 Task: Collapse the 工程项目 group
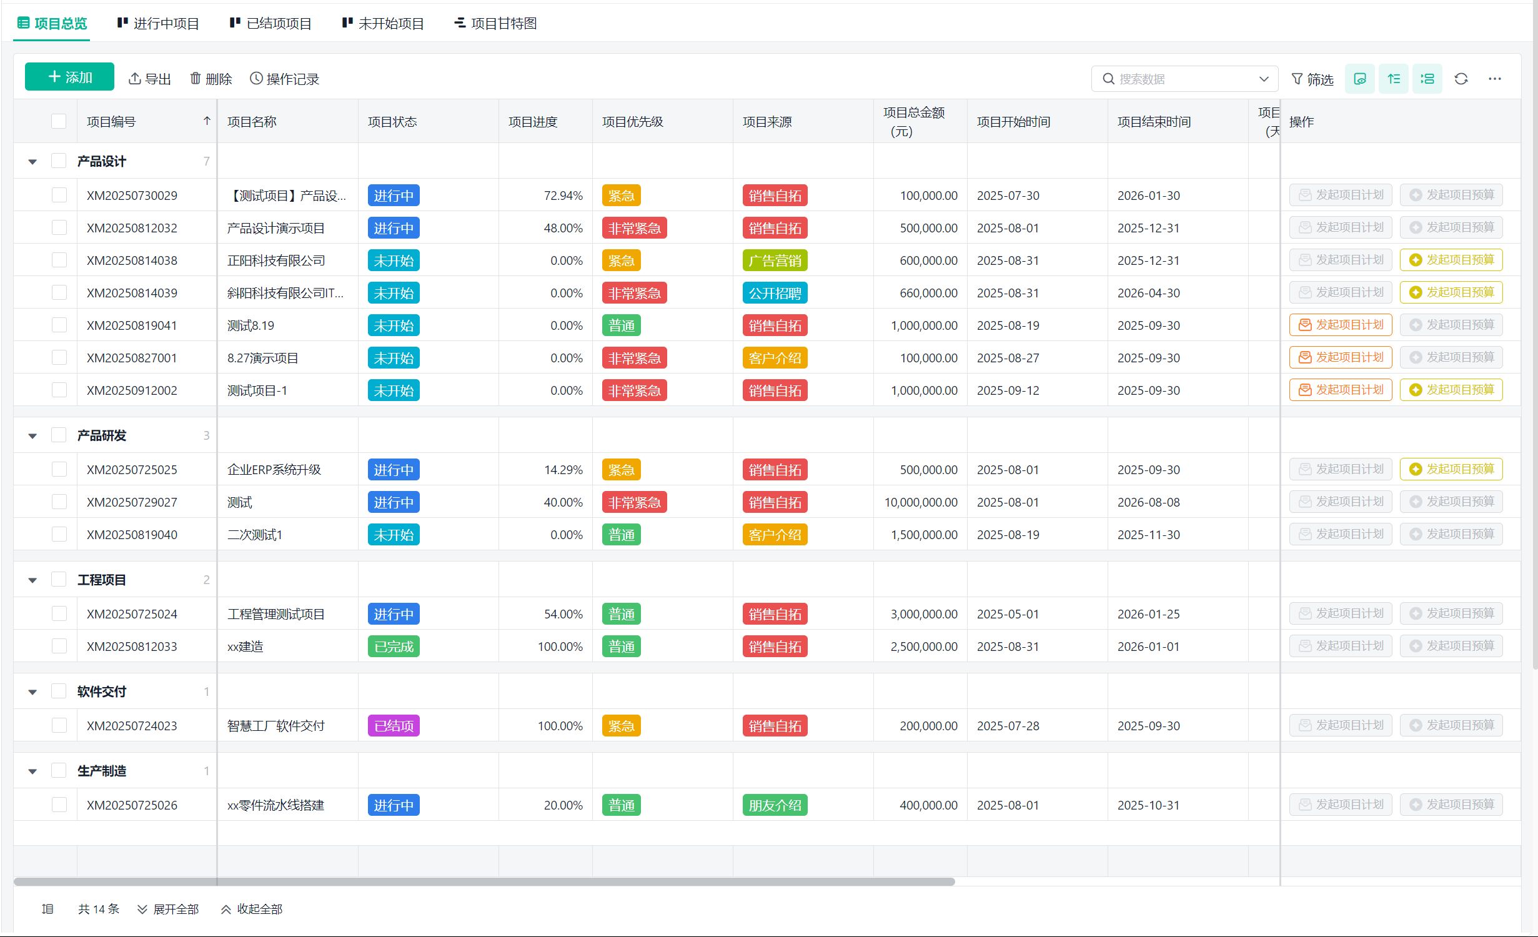(32, 580)
